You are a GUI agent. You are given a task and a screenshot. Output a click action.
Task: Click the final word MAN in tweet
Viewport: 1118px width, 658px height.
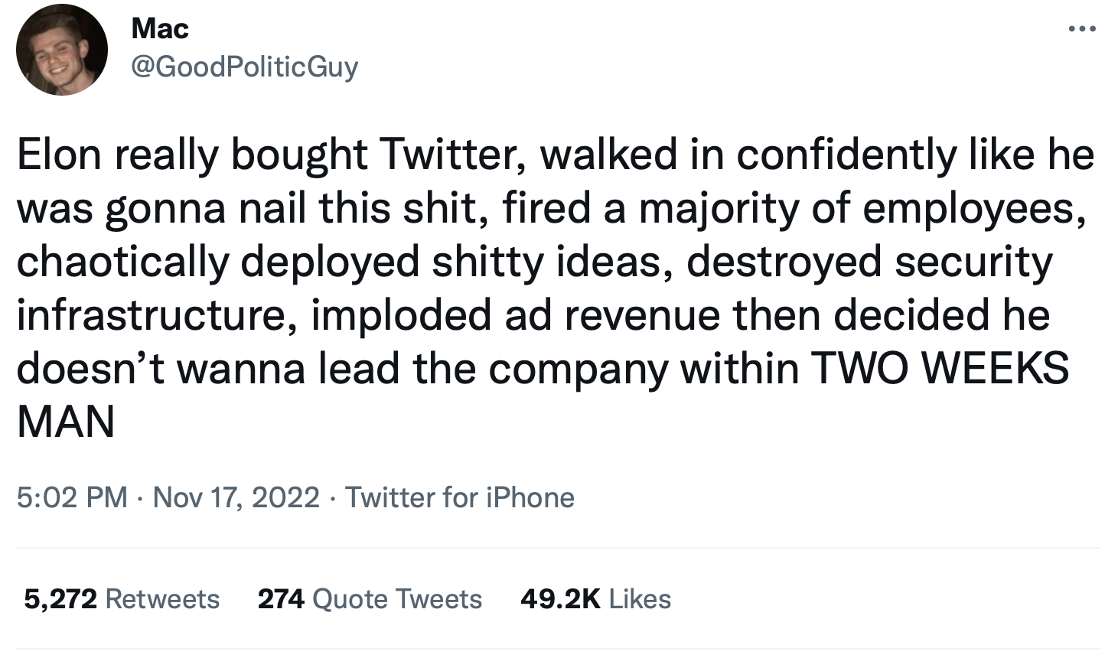point(66,422)
